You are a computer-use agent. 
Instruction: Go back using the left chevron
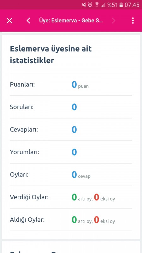[28, 21]
